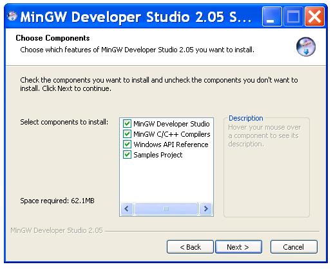Viewport: 333px width, 269px height.
Task: Click the left scroll arrow in component list
Action: pos(127,208)
